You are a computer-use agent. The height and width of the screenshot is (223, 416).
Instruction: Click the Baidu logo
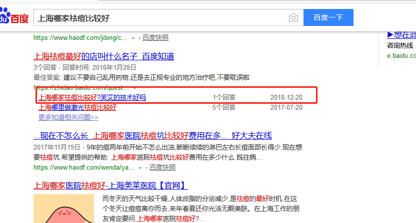(14, 17)
